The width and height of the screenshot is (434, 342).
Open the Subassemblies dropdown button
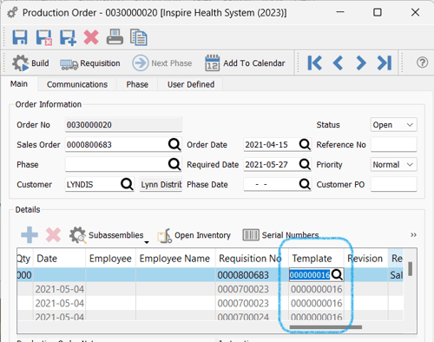[109, 235]
